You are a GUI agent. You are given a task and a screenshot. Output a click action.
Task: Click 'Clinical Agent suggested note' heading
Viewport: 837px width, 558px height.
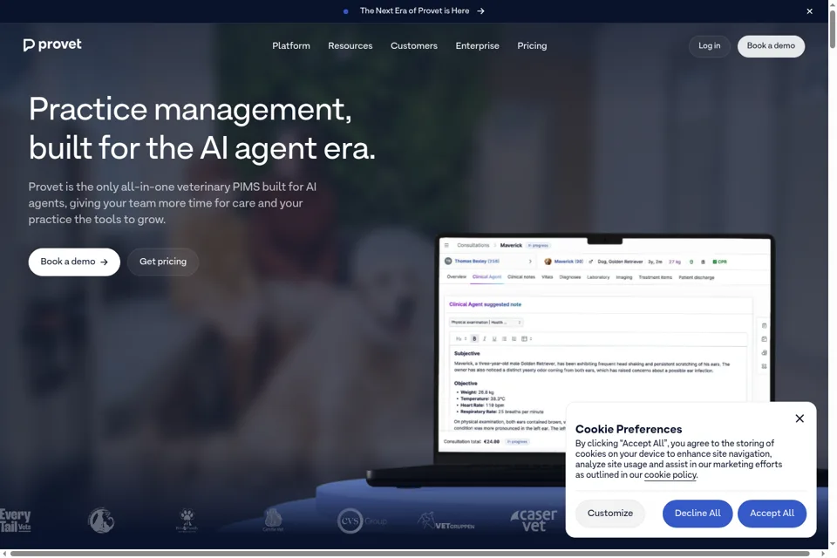486,304
